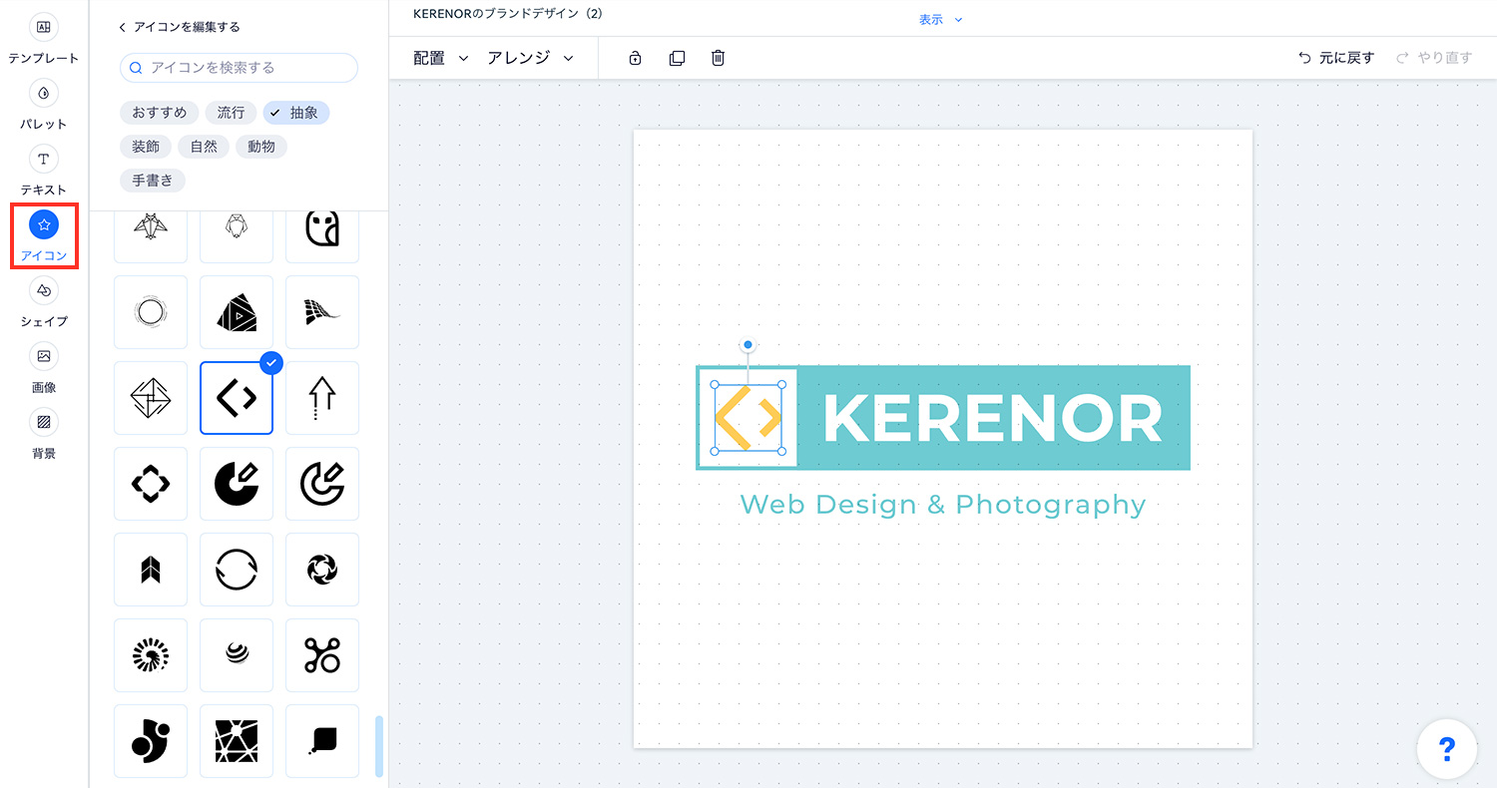Screen dimensions: 1497x788
Task: Choose the black speech bubble icon
Action: click(x=322, y=741)
